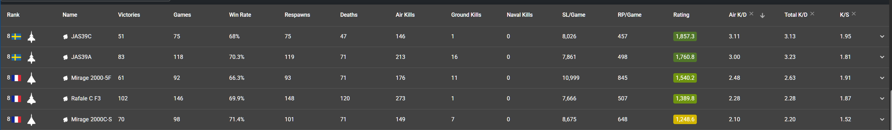Sort table by Rating column header
The width and height of the screenshot is (892, 130).
click(681, 15)
